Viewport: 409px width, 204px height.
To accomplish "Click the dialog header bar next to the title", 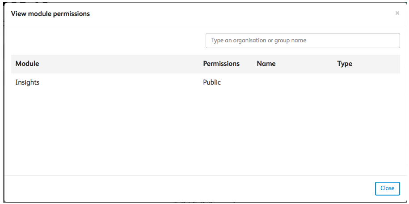I will [x=223, y=14].
